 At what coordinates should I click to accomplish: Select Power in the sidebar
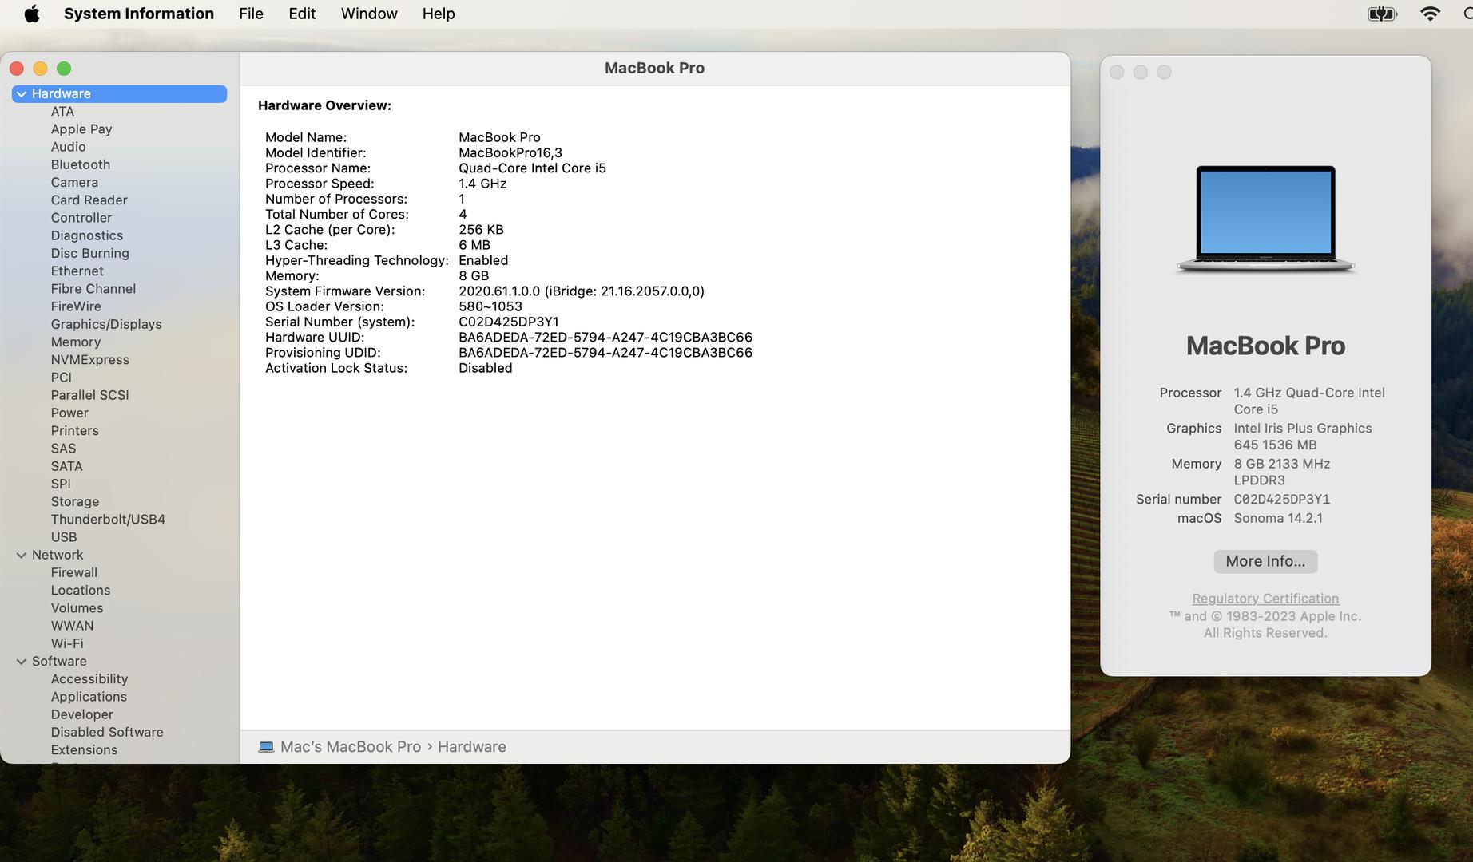(x=69, y=413)
